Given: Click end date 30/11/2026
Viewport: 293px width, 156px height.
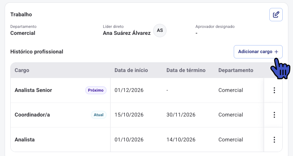Looking at the screenshot, I should 181,115.
